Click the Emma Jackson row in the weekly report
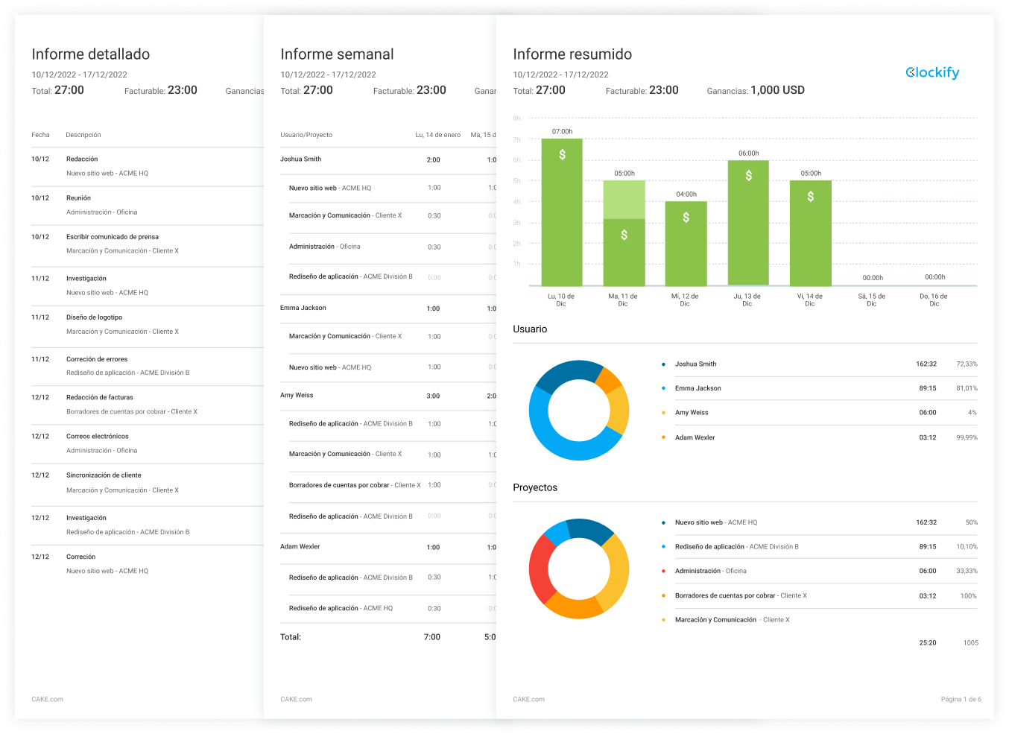This screenshot has width=1009, height=734. [x=388, y=308]
